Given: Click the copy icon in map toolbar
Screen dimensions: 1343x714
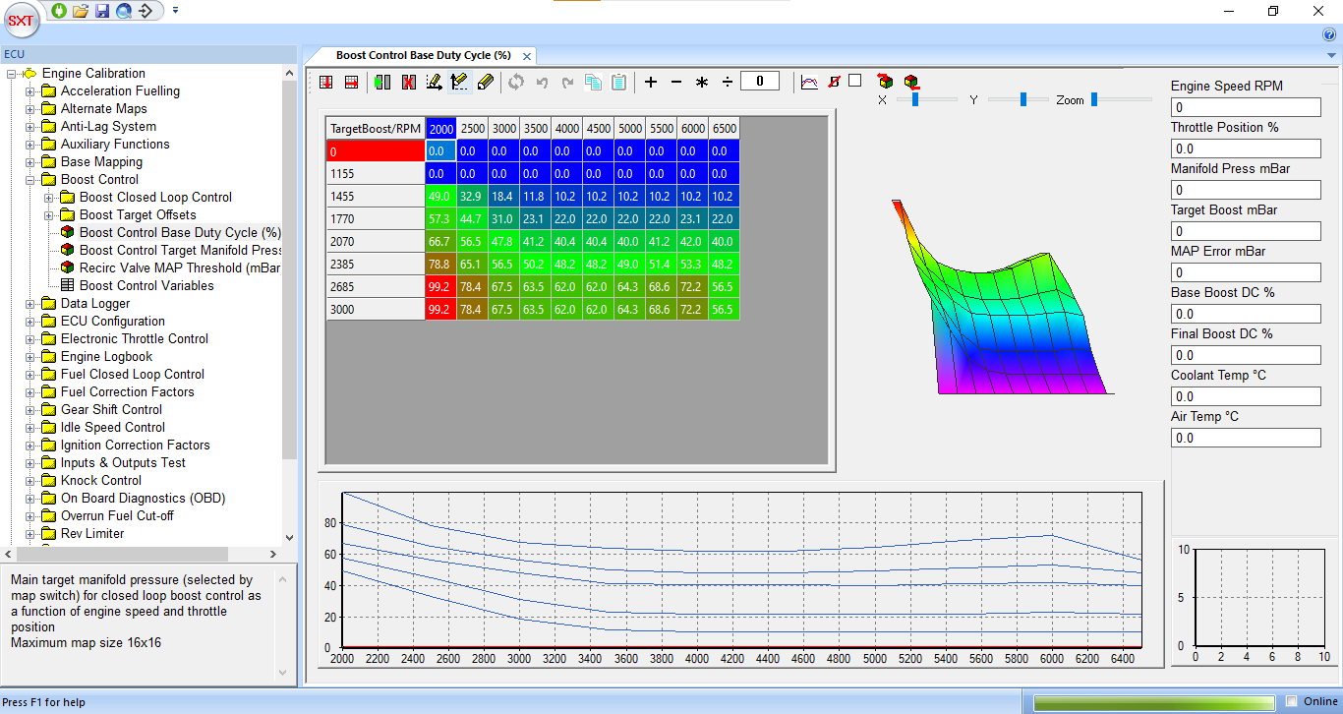Looking at the screenshot, I should [593, 83].
